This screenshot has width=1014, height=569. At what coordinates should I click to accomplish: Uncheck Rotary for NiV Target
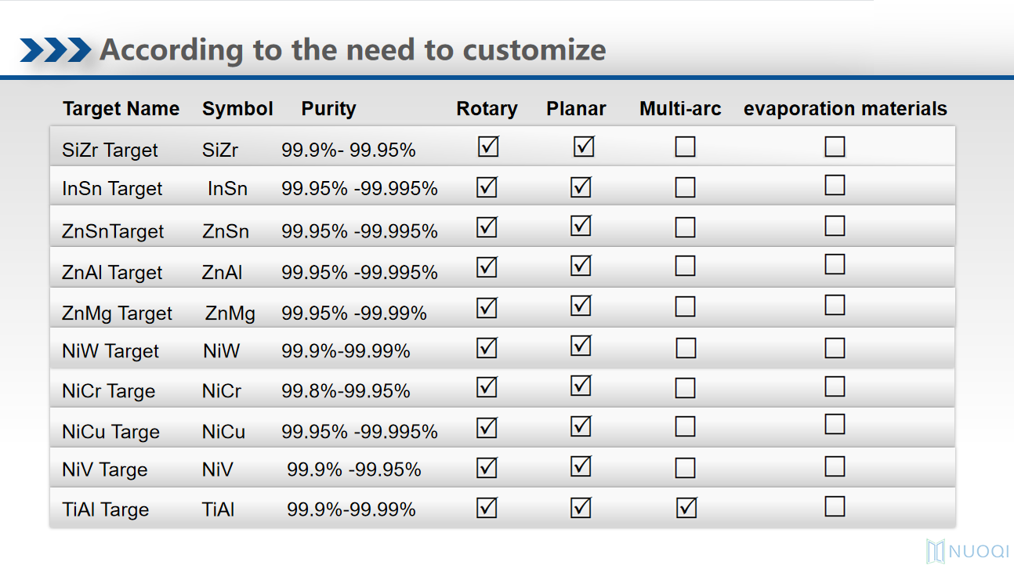tap(487, 468)
